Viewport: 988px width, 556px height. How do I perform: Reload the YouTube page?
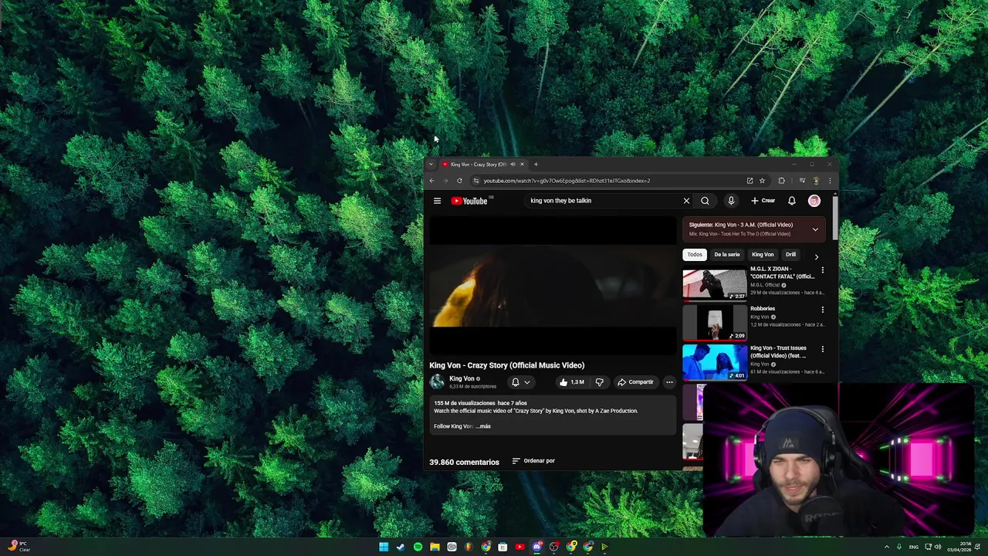[x=459, y=181]
